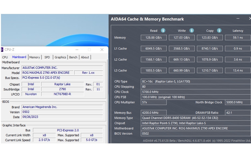This screenshot has width=251, height=157.
Task: Click the CPU FSB 100.0 MHz field
Action: (196, 97)
